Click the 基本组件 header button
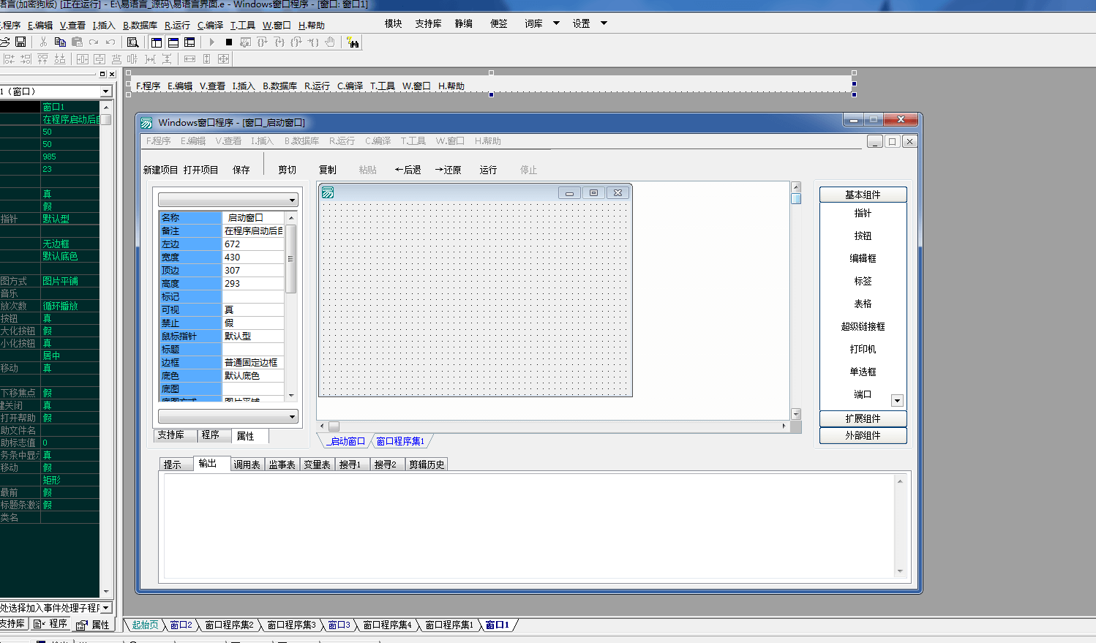1096x643 pixels. click(x=863, y=195)
